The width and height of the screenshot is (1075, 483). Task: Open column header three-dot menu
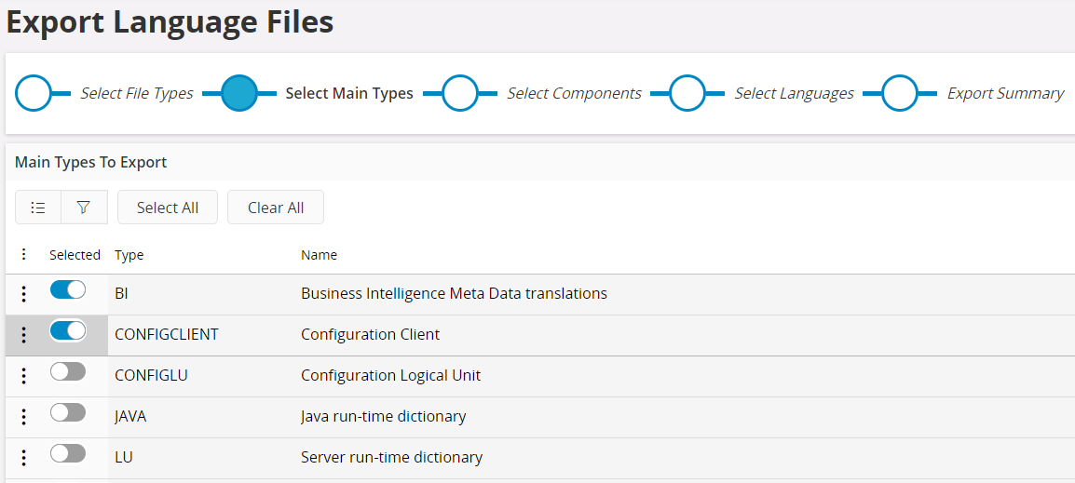point(24,254)
